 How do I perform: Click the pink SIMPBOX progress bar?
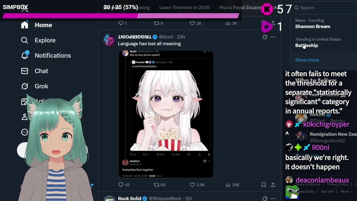point(121,16)
